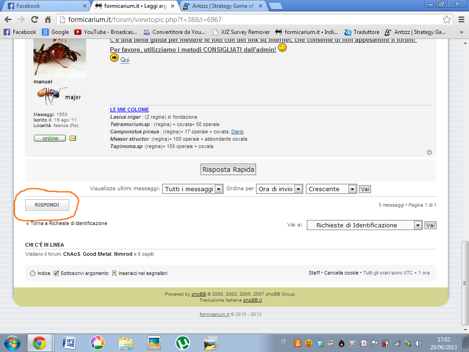
Task: Switch to the Facebook browser tab
Action: [45, 6]
